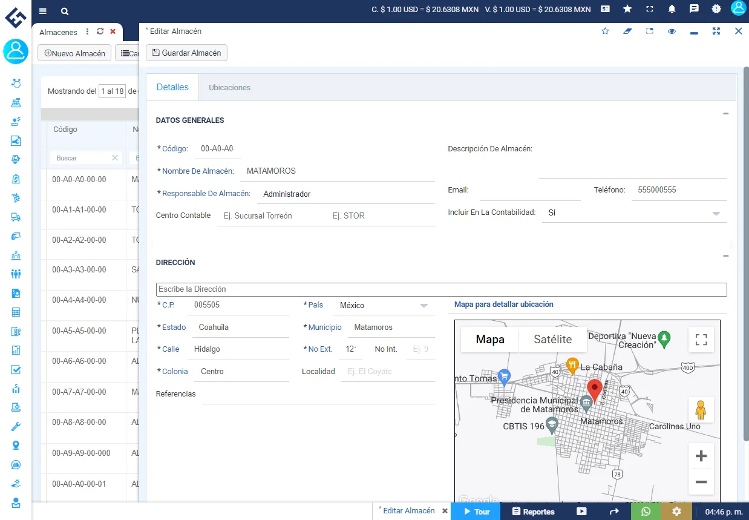
Task: Select the Detalles tab
Action: click(172, 87)
